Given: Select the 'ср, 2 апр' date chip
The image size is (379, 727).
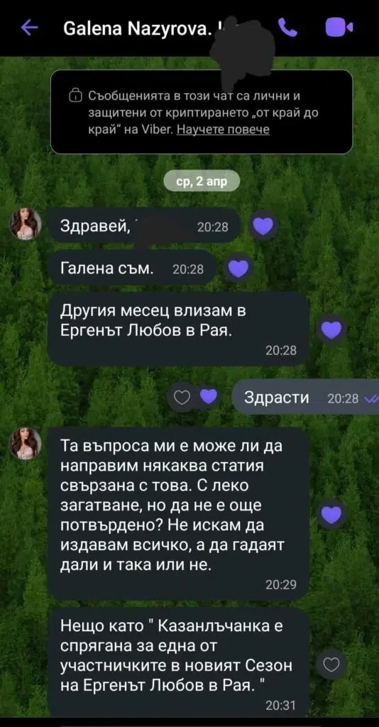Looking at the screenshot, I should [x=202, y=181].
